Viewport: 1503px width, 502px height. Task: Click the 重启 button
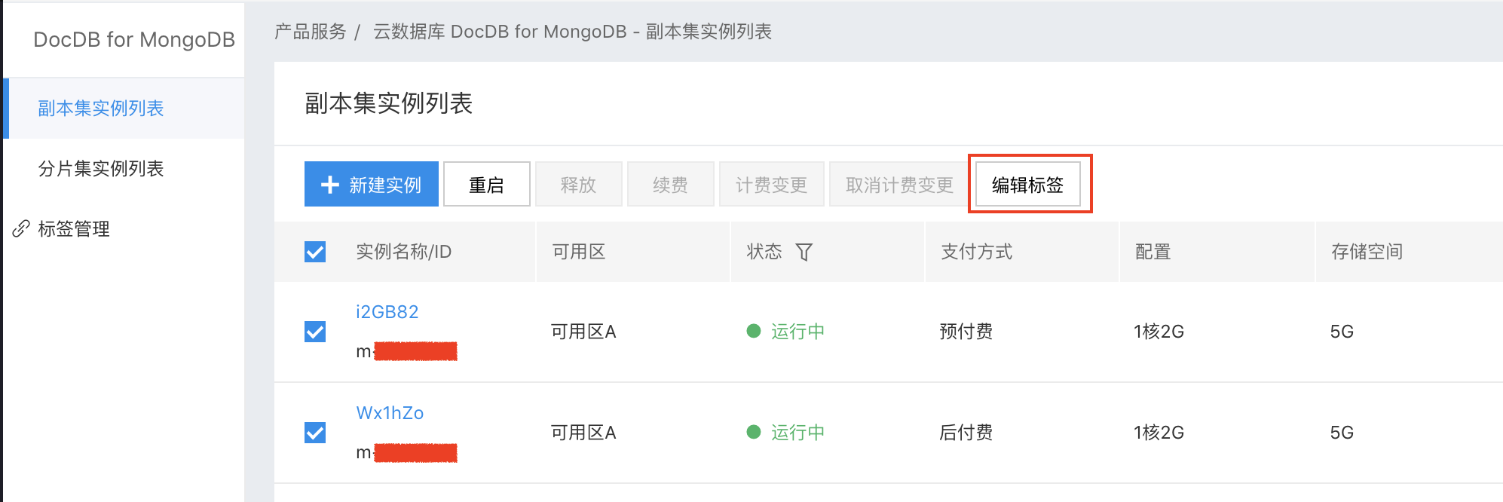tap(487, 184)
